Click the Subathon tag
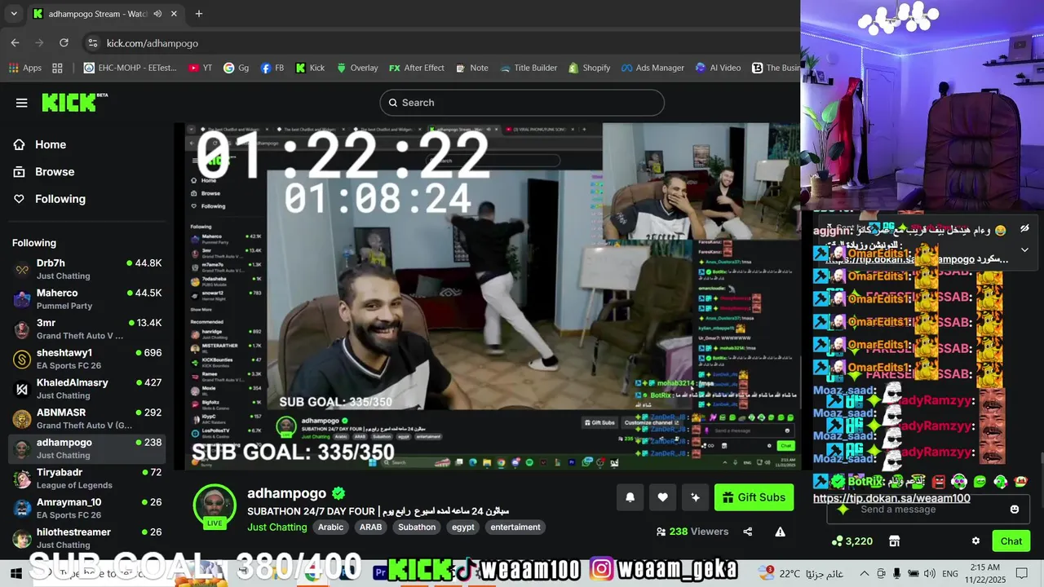The width and height of the screenshot is (1044, 587). 417,527
